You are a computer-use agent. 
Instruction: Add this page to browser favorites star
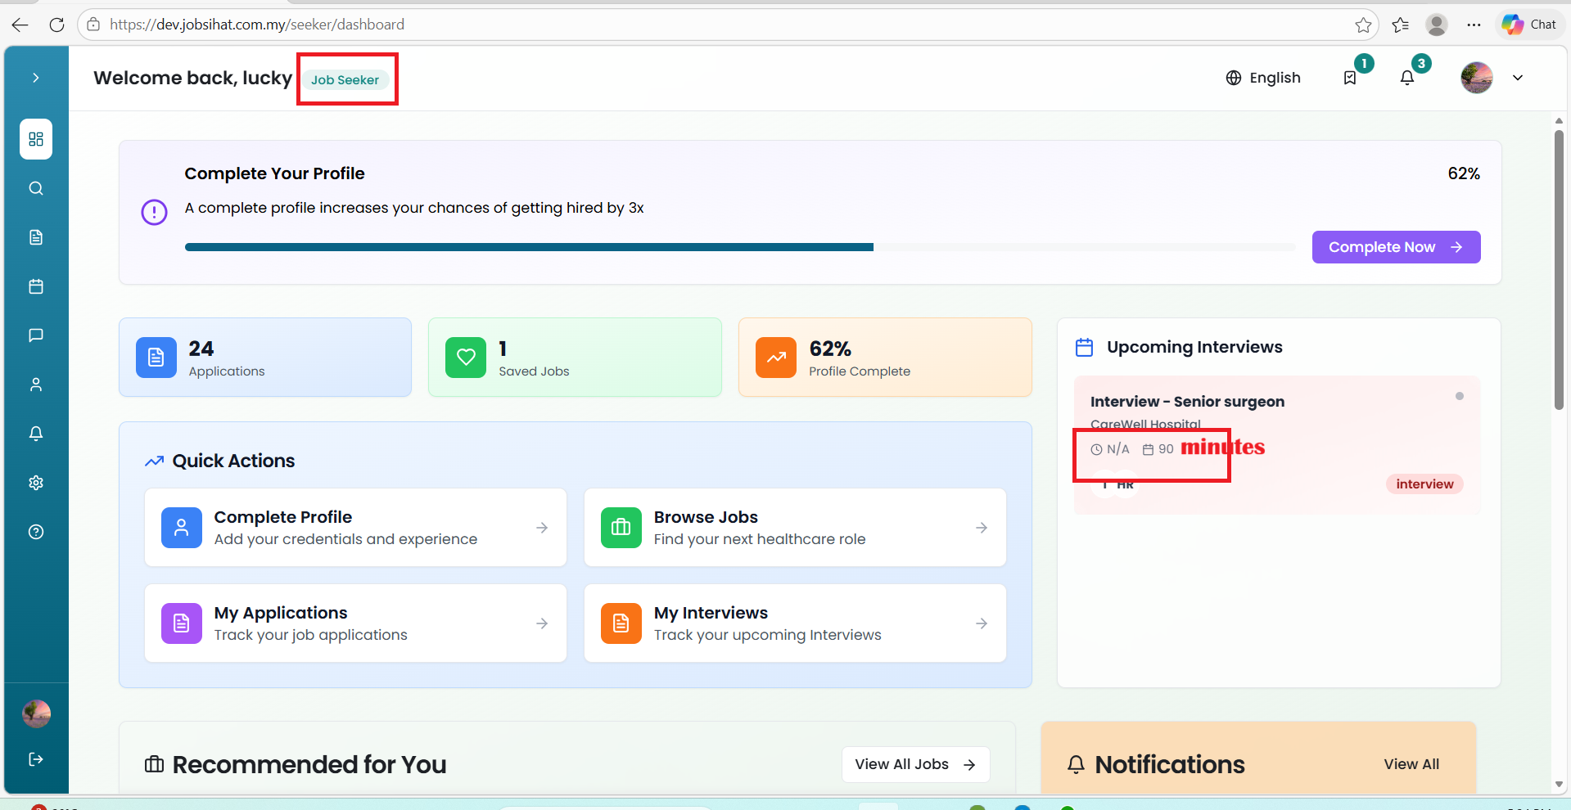click(1363, 25)
